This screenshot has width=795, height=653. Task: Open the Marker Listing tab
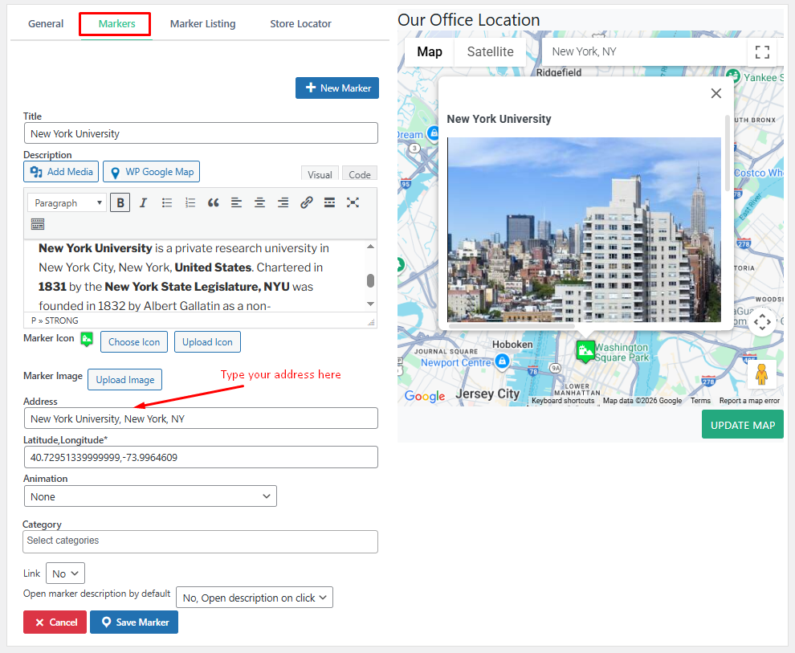(x=203, y=24)
